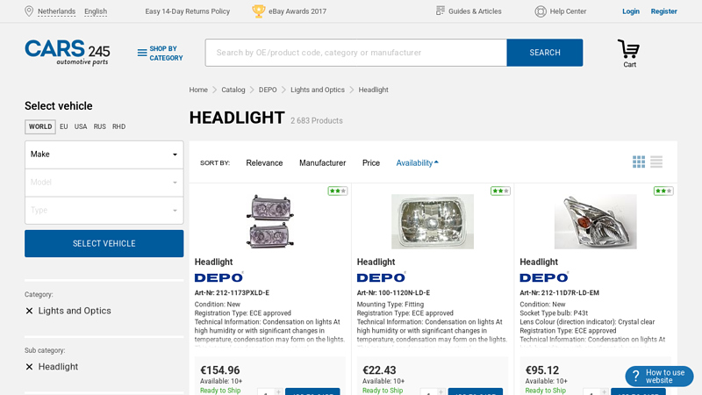The width and height of the screenshot is (702, 395).
Task: Click star rating badge on 212-11D7R-LD-EM product
Action: tap(663, 190)
